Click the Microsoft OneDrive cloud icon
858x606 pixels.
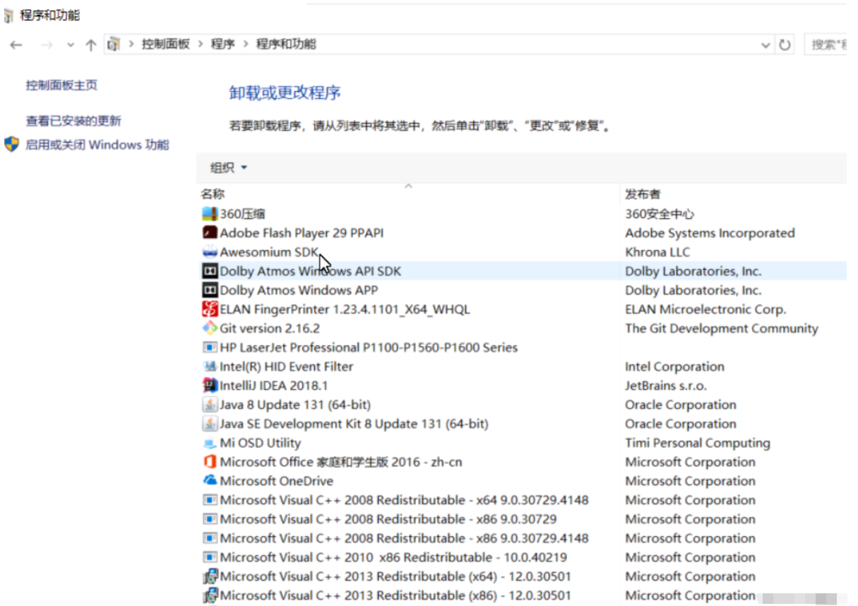[x=210, y=480]
